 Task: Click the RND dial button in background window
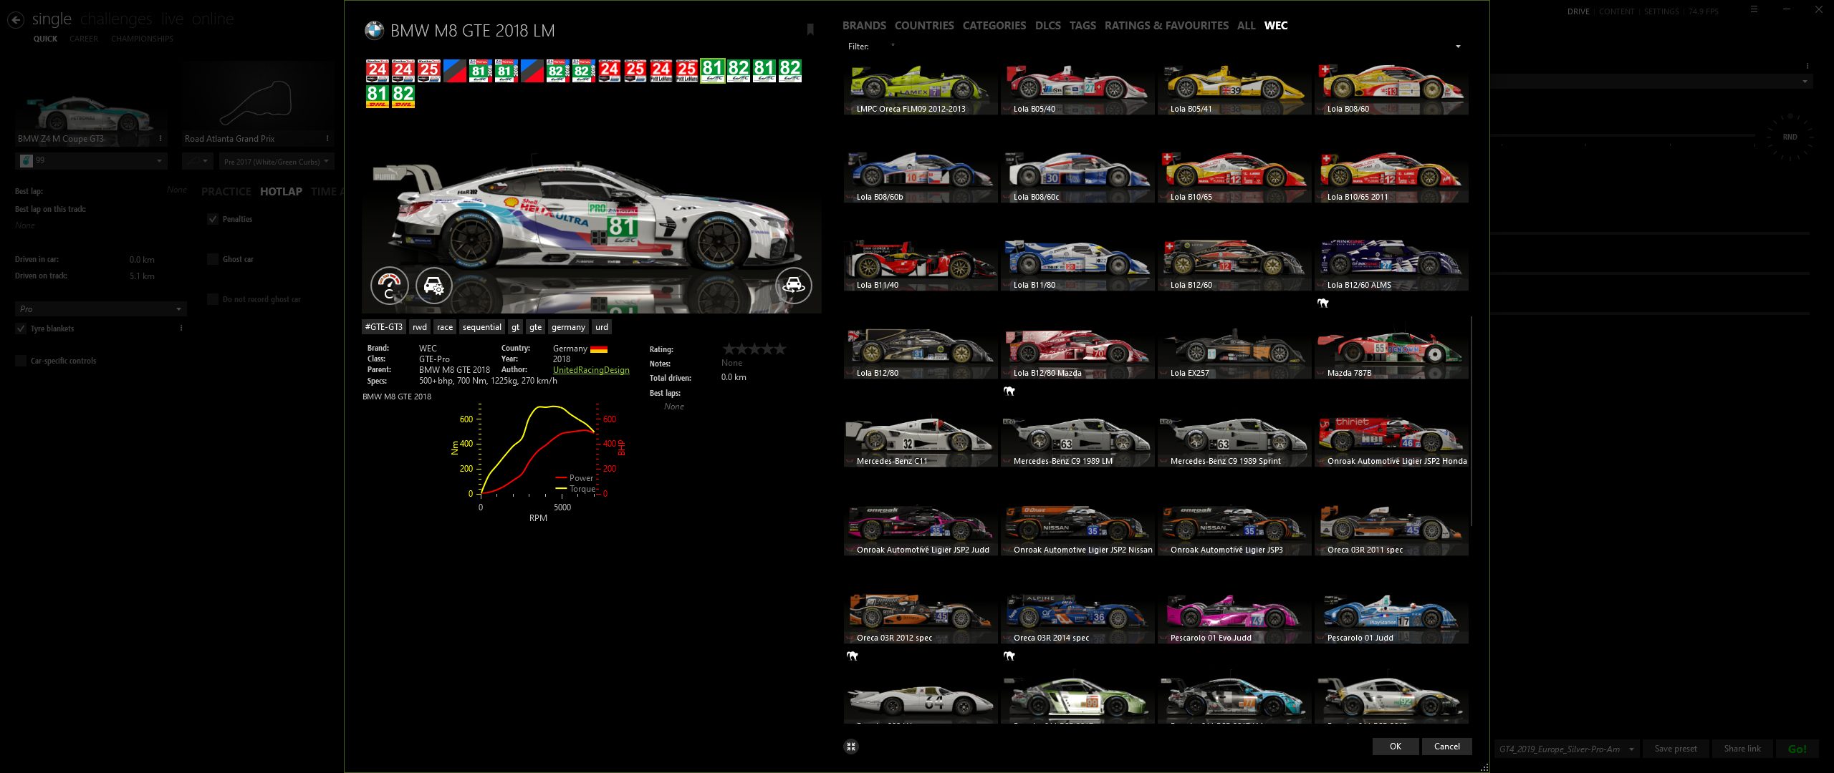tap(1790, 137)
